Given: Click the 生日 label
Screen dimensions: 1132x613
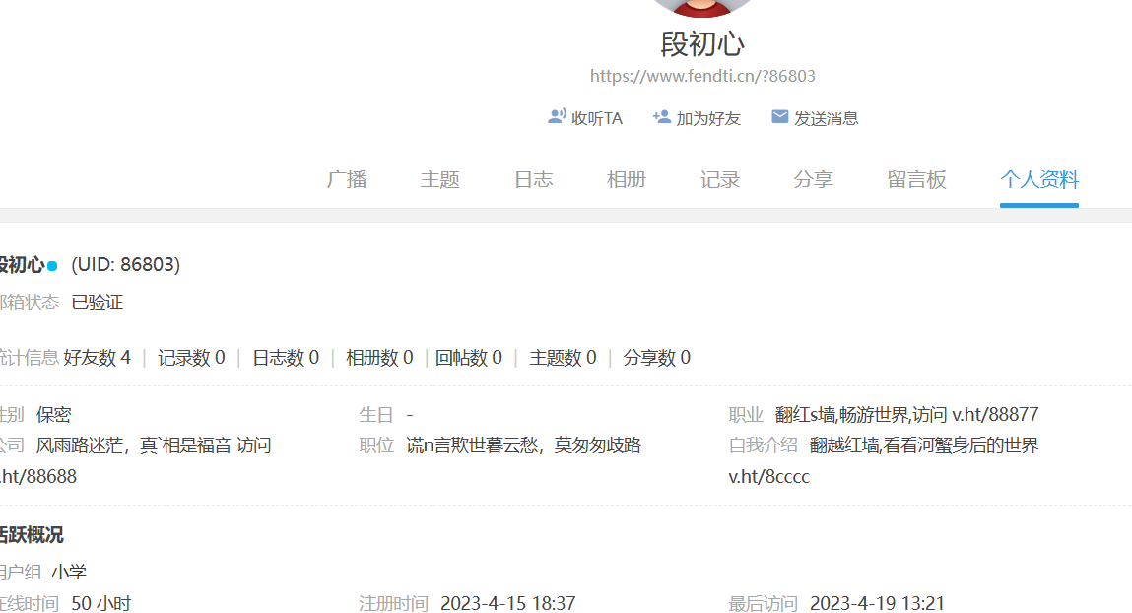Looking at the screenshot, I should click(x=376, y=415).
